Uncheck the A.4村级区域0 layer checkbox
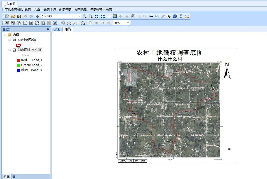 (x=14, y=40)
